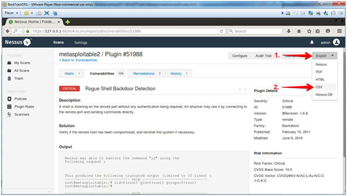
Task: Click the 'CVSS Base Score: 10.0' line
Action: 273,169
